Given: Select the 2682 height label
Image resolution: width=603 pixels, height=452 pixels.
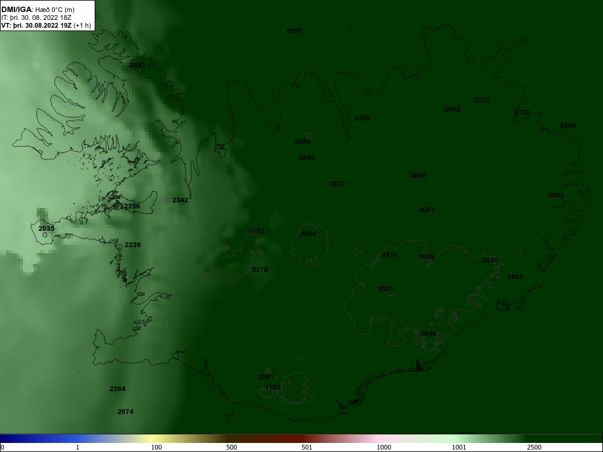Looking at the screenshot, I should (137, 65).
